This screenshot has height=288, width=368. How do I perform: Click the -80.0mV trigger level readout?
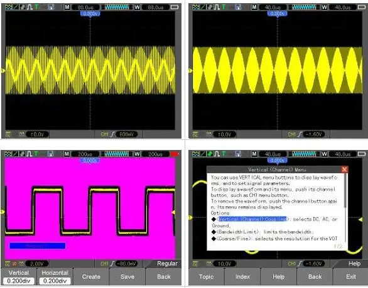pyautogui.click(x=126, y=264)
